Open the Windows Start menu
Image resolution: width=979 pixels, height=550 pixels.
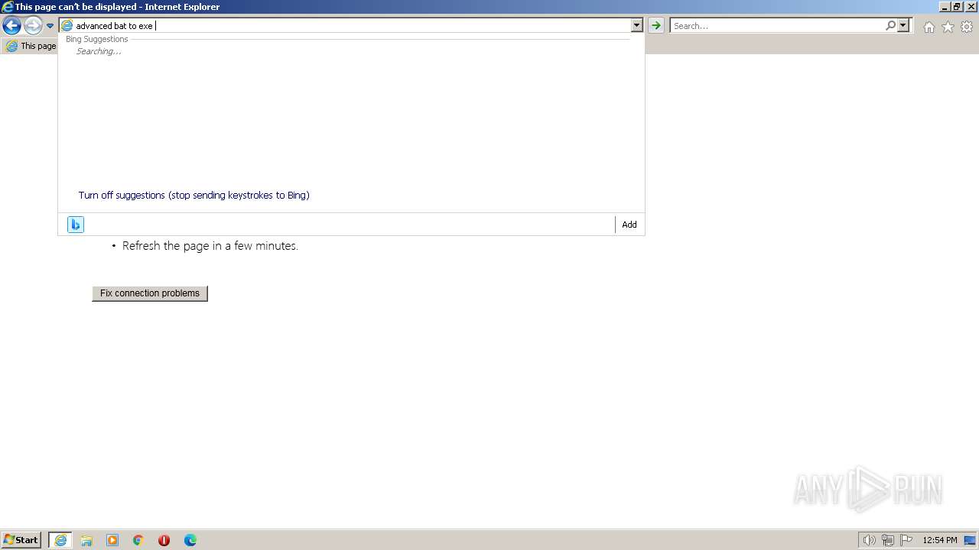[21, 539]
